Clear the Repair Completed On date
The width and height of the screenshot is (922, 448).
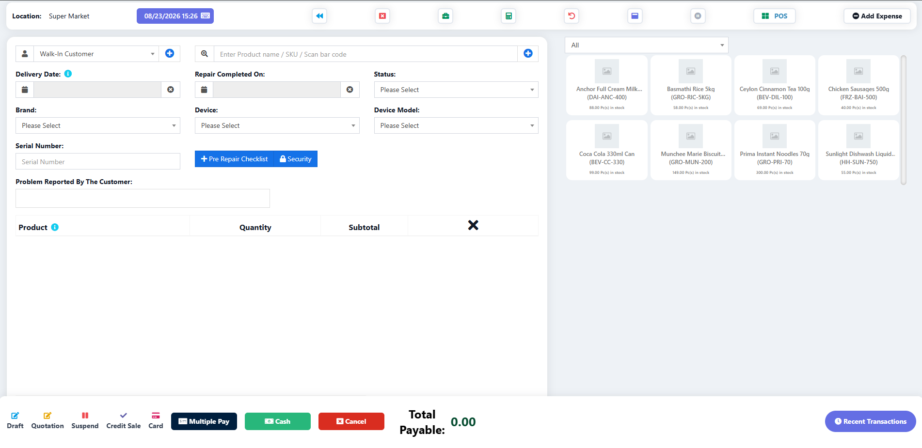[350, 90]
